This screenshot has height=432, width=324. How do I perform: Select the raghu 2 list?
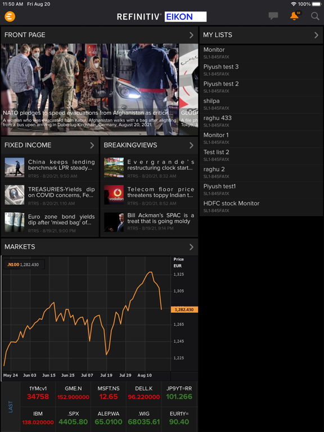tap(261, 173)
